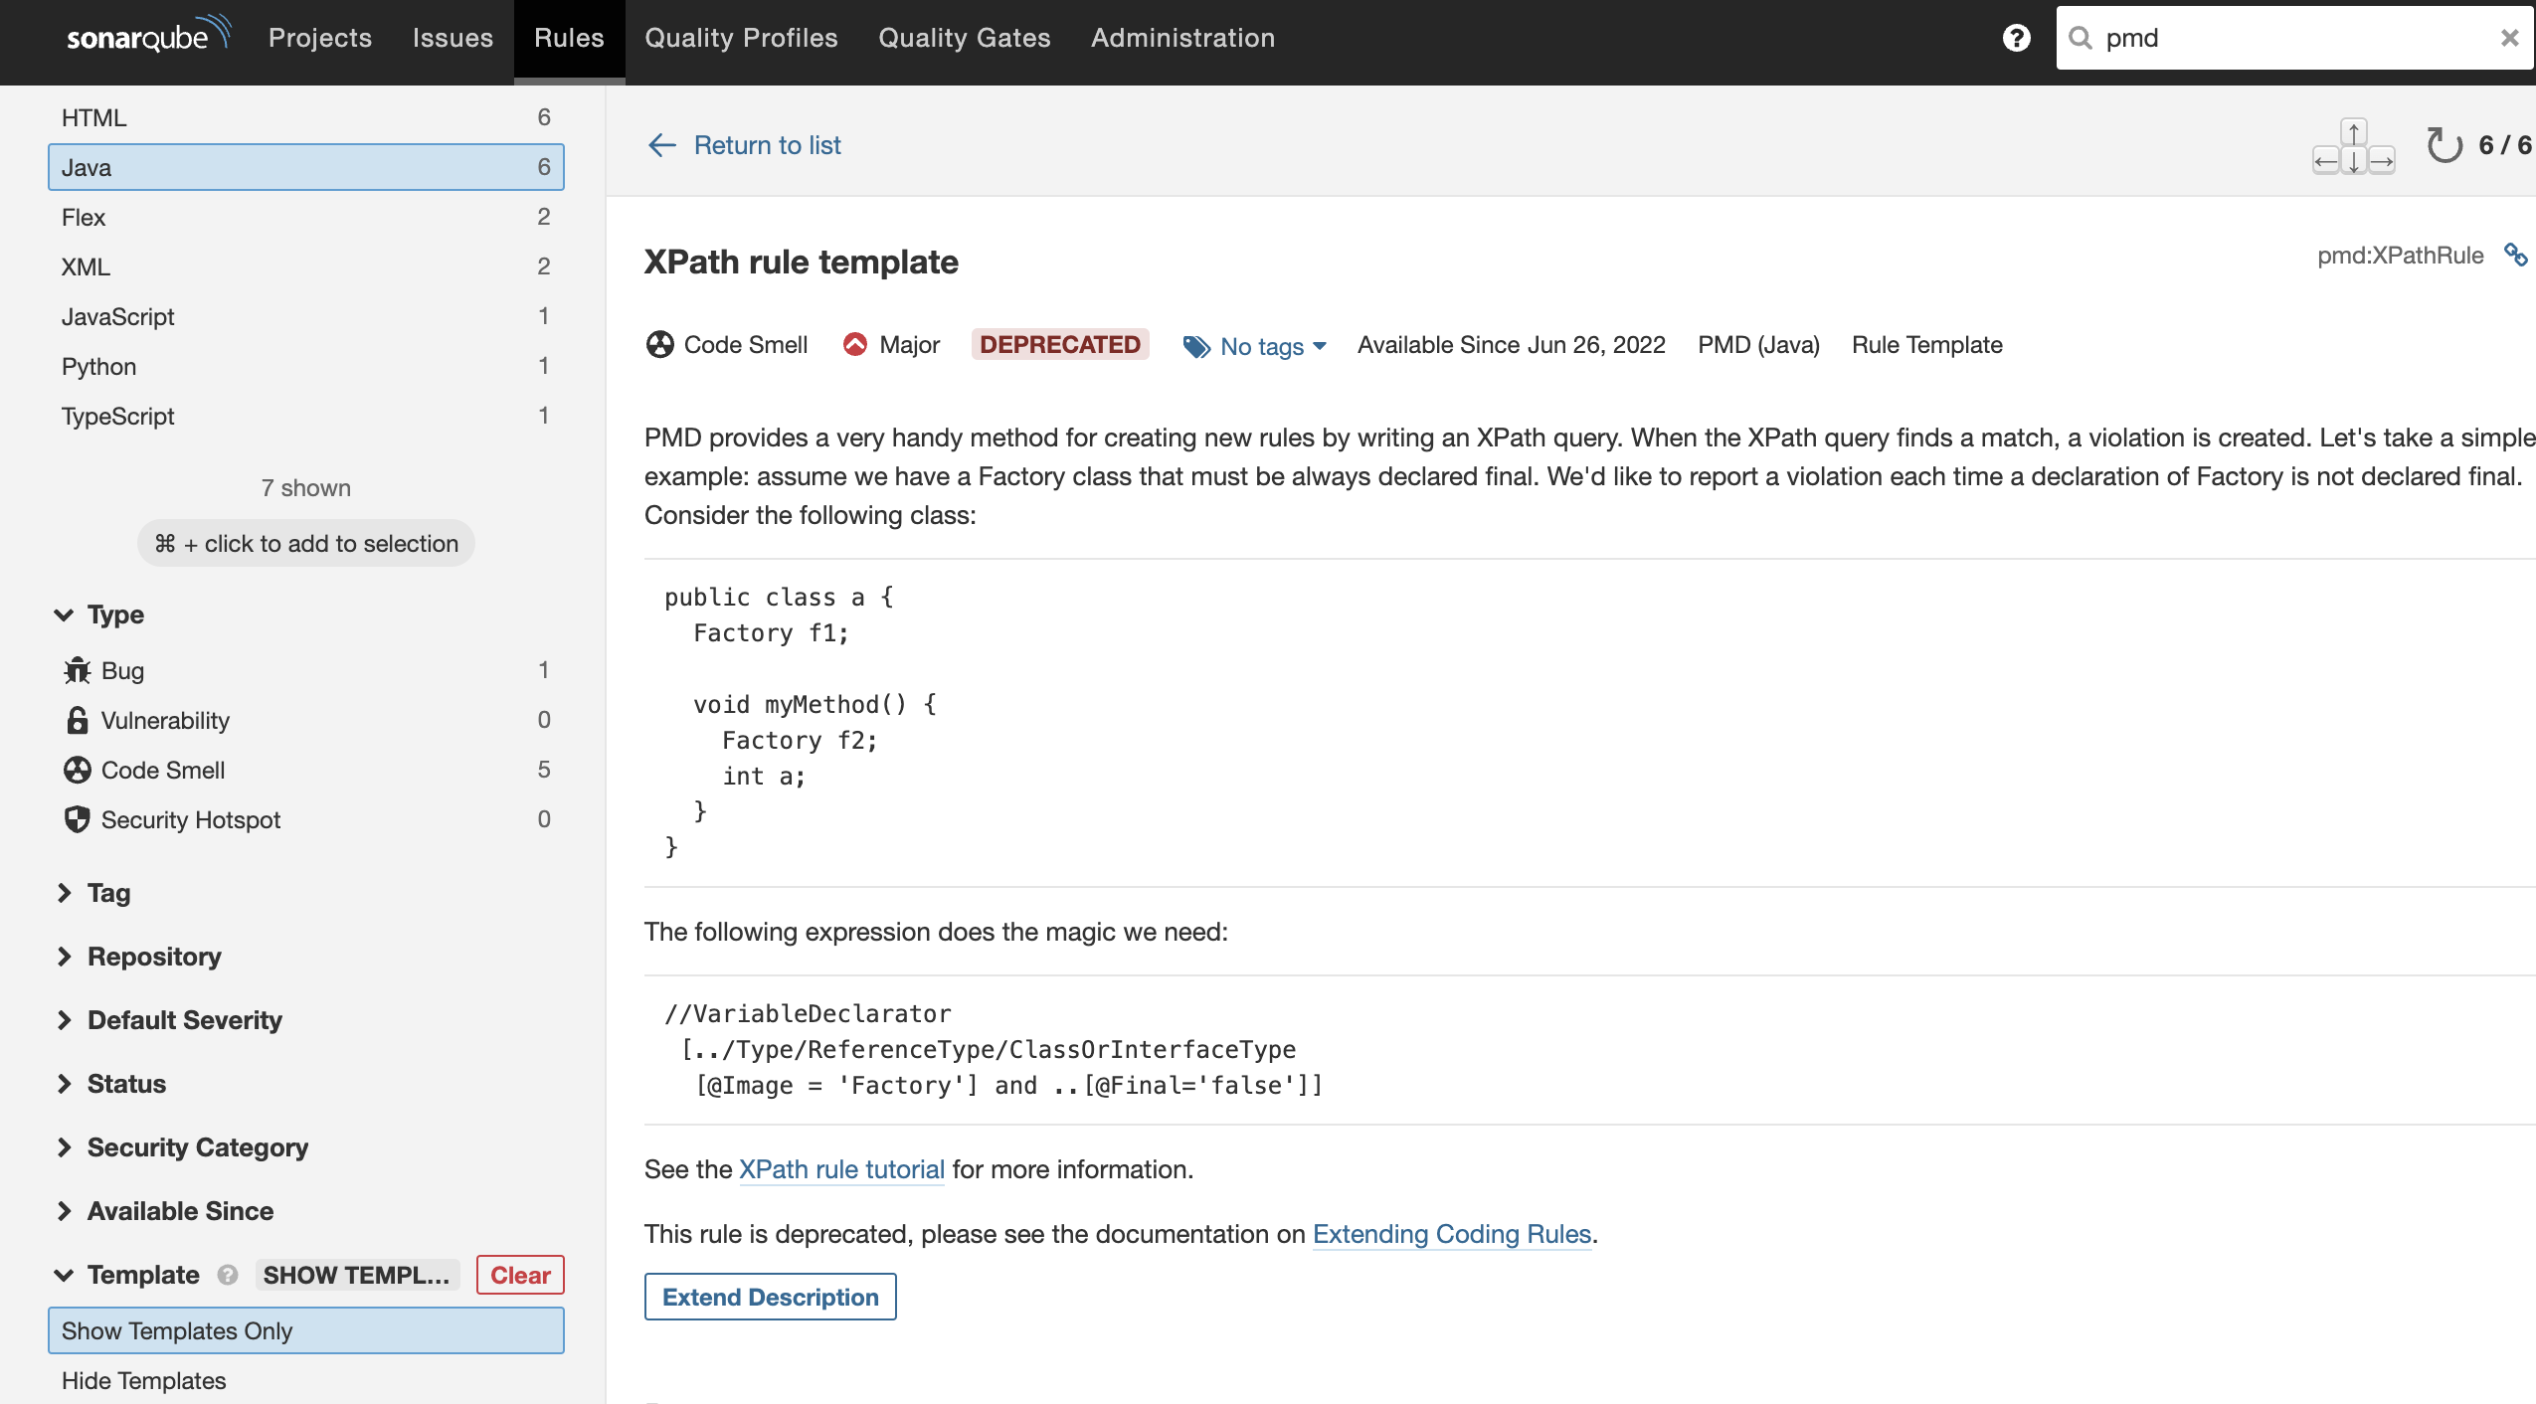Open the Projects tab
2536x1404 pixels.
click(320, 38)
